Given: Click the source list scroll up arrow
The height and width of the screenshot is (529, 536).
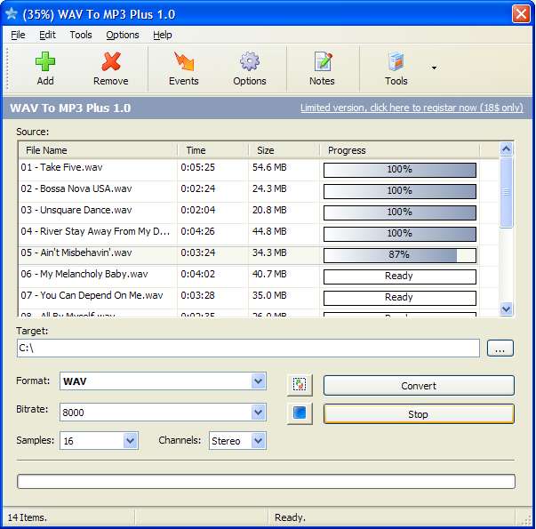Looking at the screenshot, I should pos(507,149).
